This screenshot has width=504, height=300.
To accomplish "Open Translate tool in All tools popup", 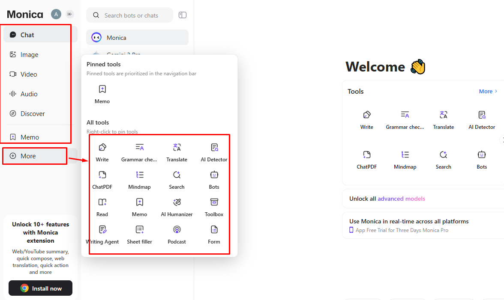I will pos(177,153).
